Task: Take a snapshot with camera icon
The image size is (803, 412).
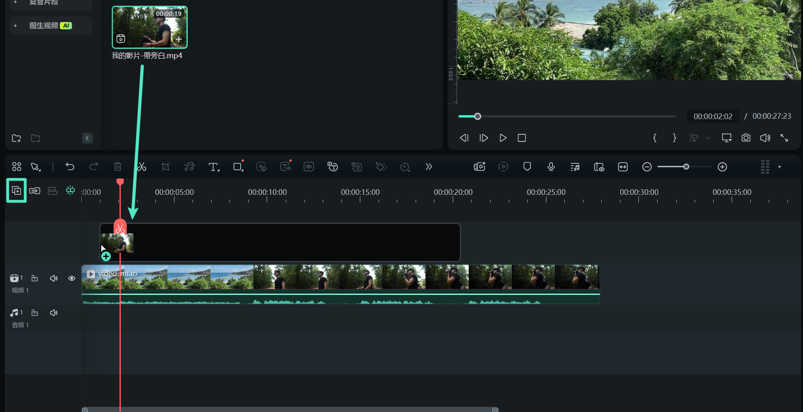Action: point(746,138)
